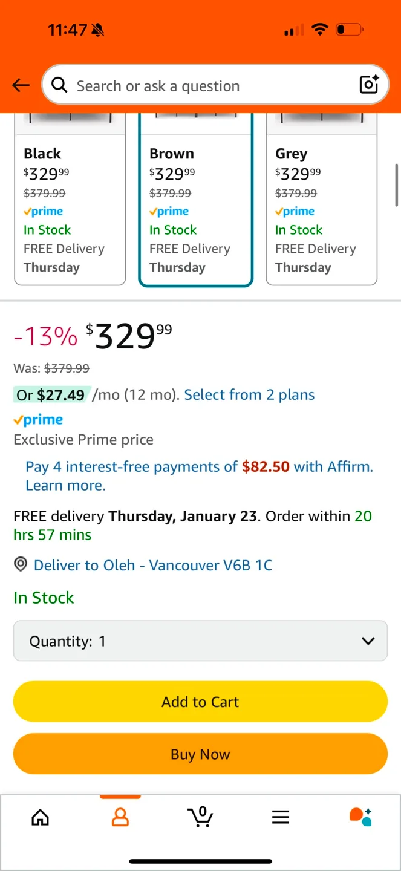Open camera lens search icon
The width and height of the screenshot is (401, 871).
(369, 85)
